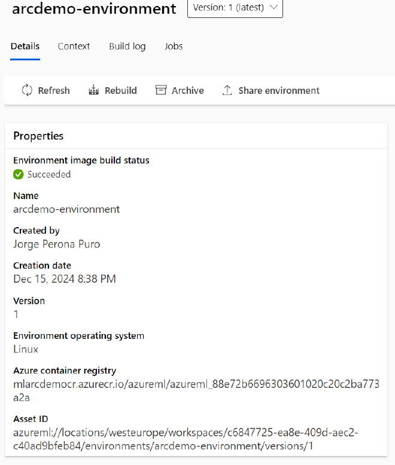Open the Context tab
This screenshot has width=395, height=465.
pyautogui.click(x=74, y=46)
